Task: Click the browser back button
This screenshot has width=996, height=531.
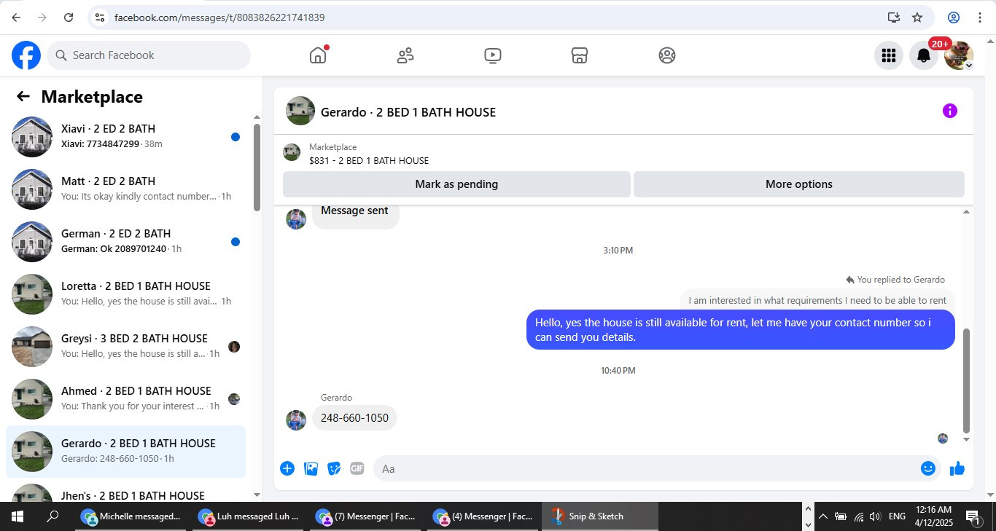Action: pyautogui.click(x=16, y=17)
